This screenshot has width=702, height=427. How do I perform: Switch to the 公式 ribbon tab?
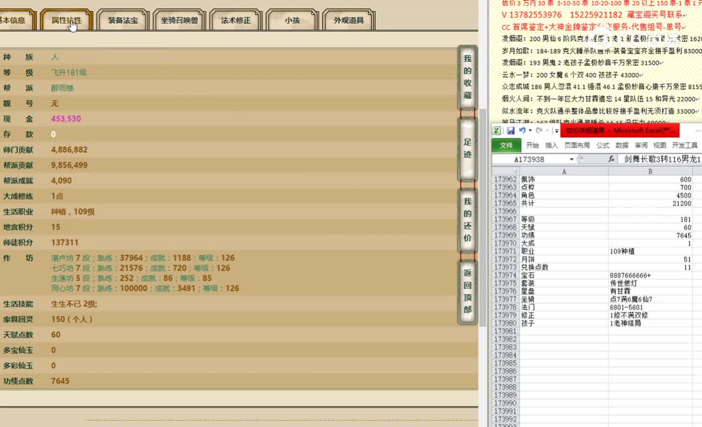602,145
